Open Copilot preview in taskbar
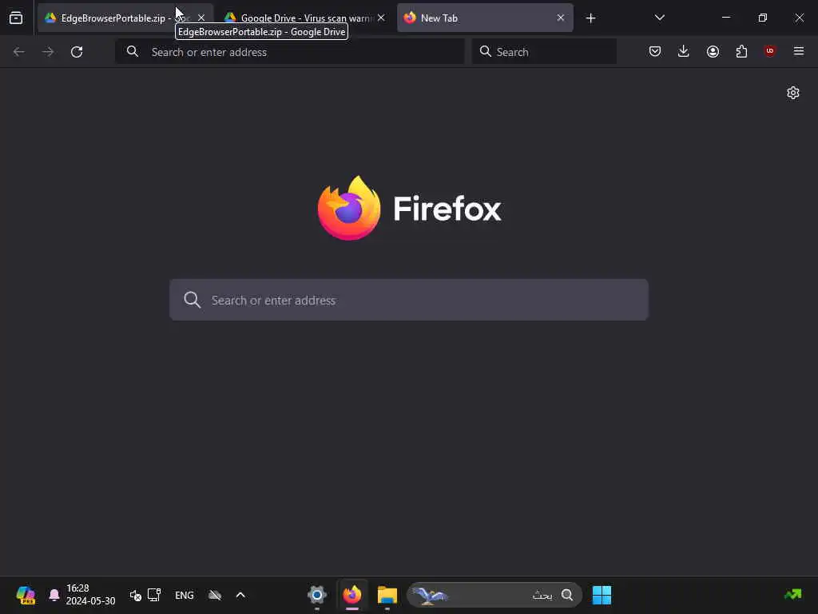818x614 pixels. click(x=26, y=595)
